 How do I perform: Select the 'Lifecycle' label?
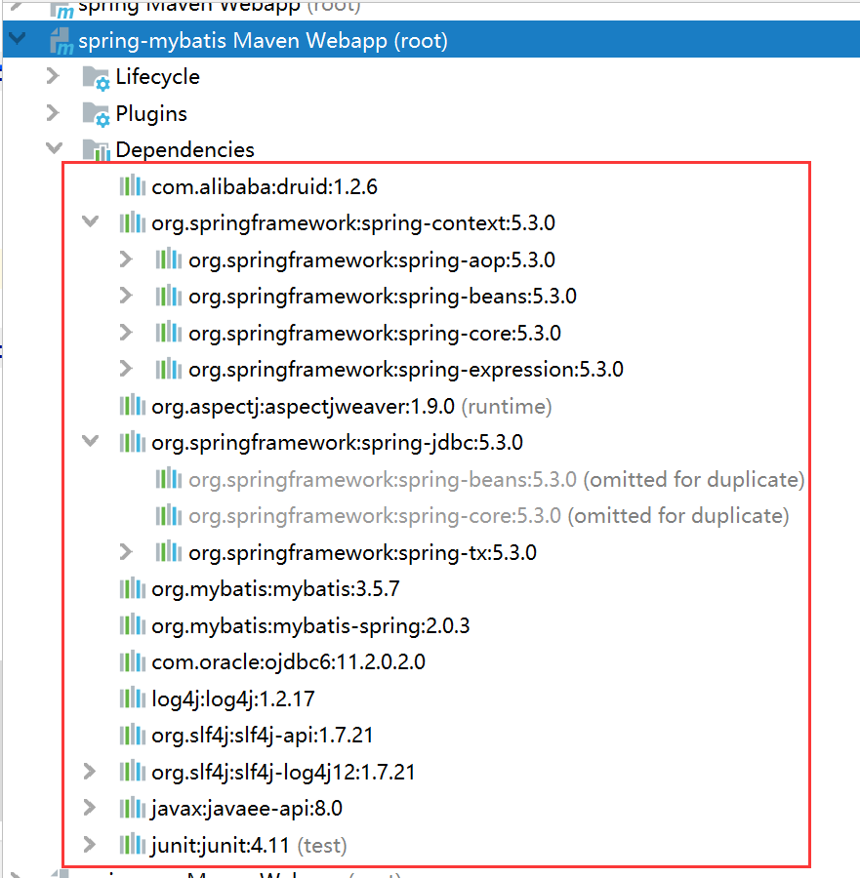coord(157,77)
